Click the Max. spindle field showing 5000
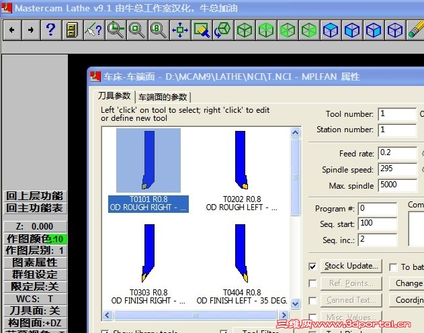 397,185
